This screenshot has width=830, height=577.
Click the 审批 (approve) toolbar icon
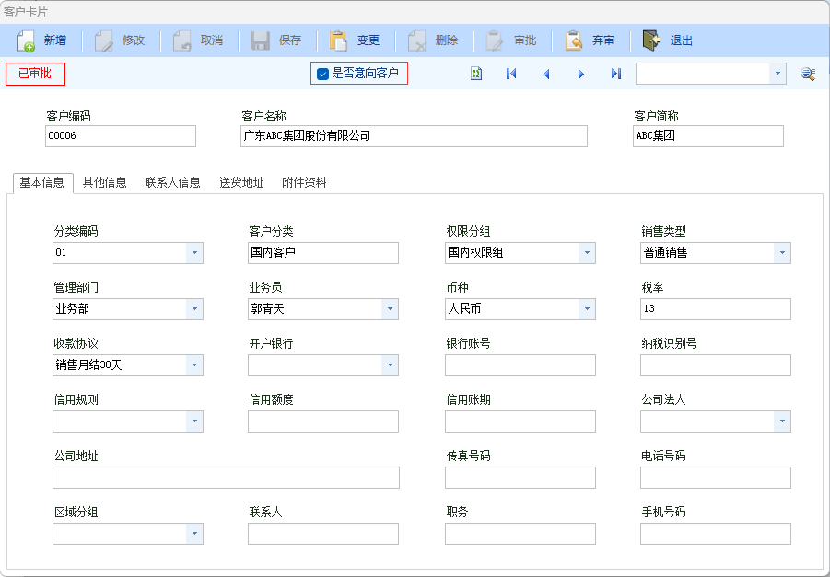coord(495,40)
